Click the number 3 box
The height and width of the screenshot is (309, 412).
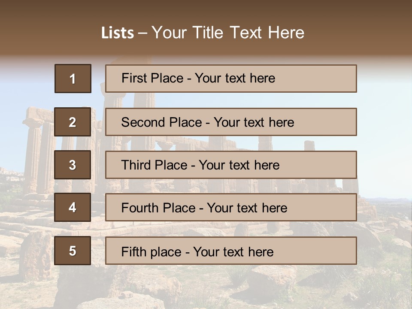73,165
